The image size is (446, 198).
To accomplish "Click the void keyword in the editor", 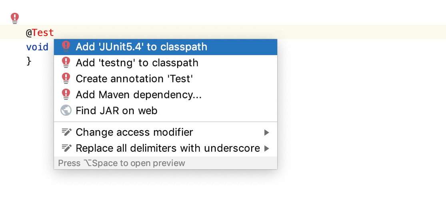I will (x=37, y=47).
